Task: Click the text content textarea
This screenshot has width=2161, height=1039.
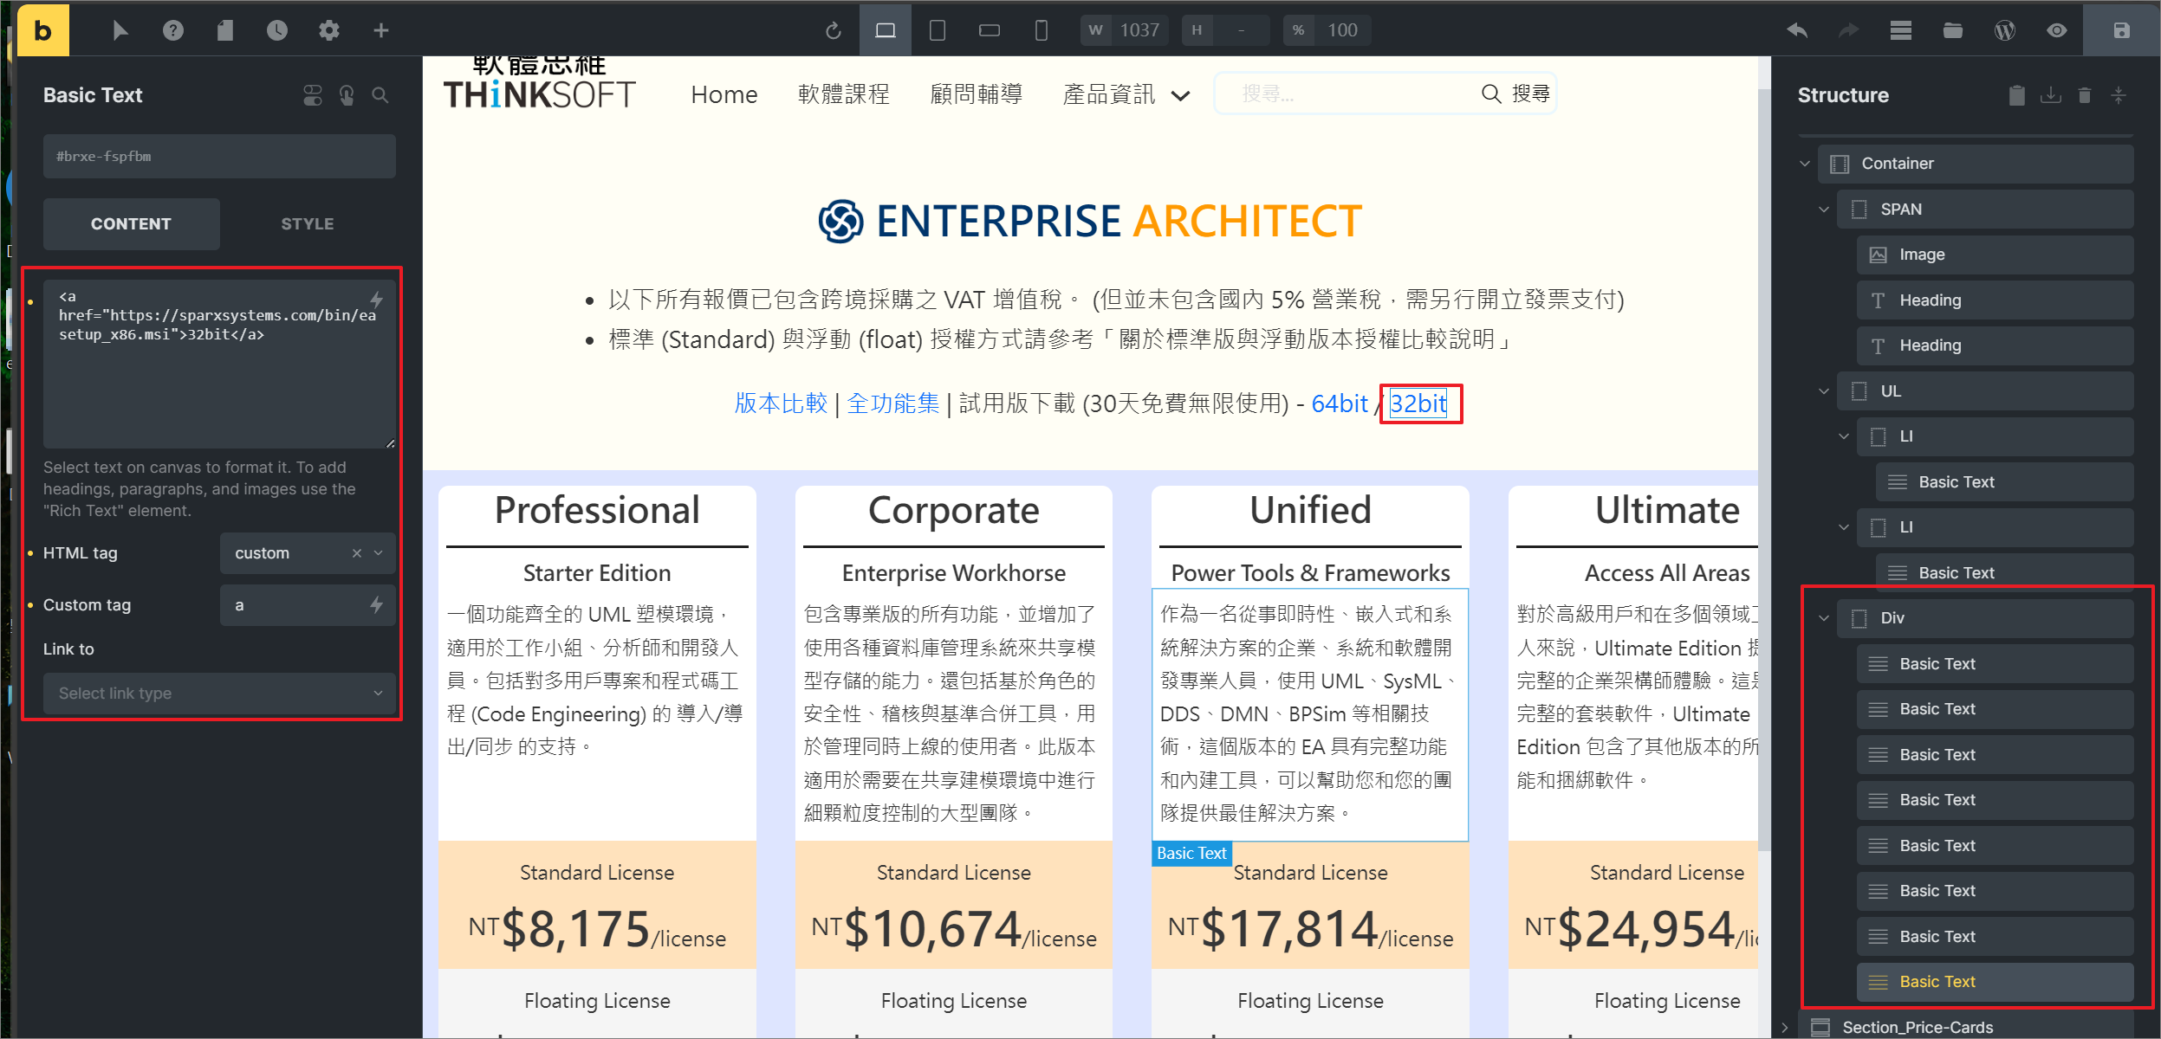Action: tap(219, 364)
